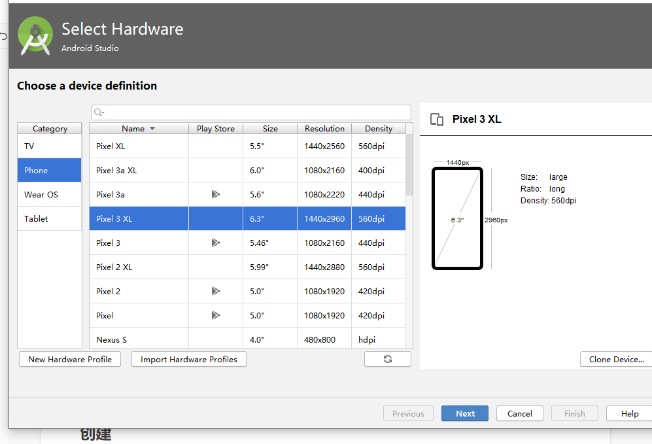652x444 pixels.
Task: Sort by the Size column header
Action: [x=270, y=128]
